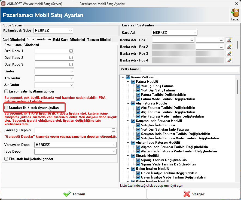Image resolution: width=241 pixels, height=200 pixels.
Task: Switch to the Taşıyıcı Bilgileri tab
Action: pyautogui.click(x=99, y=40)
